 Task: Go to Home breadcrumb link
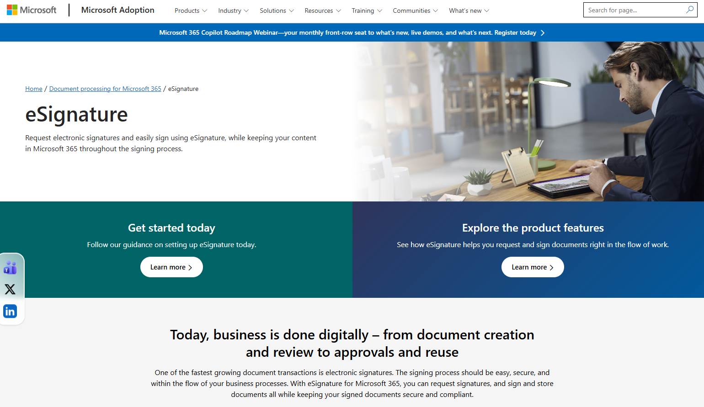point(34,89)
